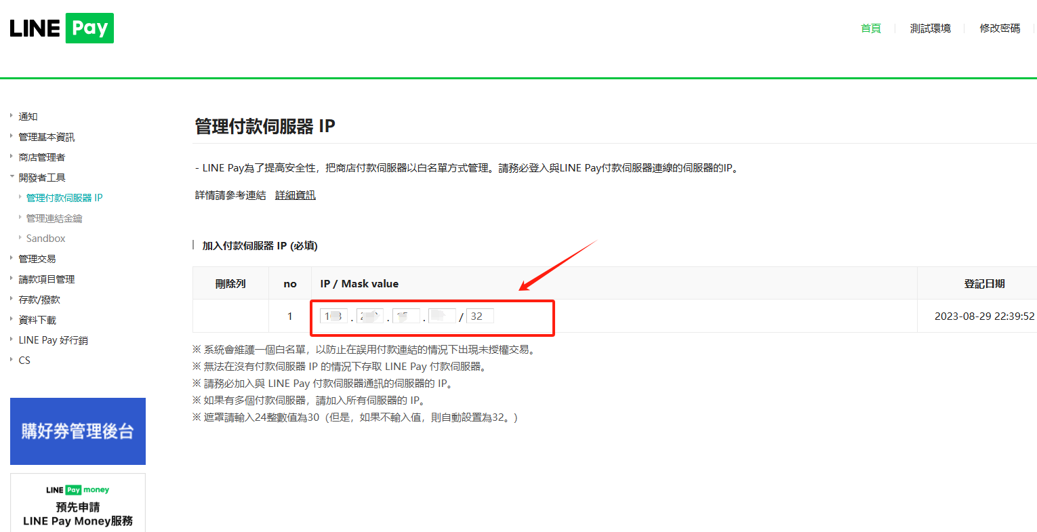Click fourth IP octet input field
The image size is (1037, 532).
pos(442,316)
